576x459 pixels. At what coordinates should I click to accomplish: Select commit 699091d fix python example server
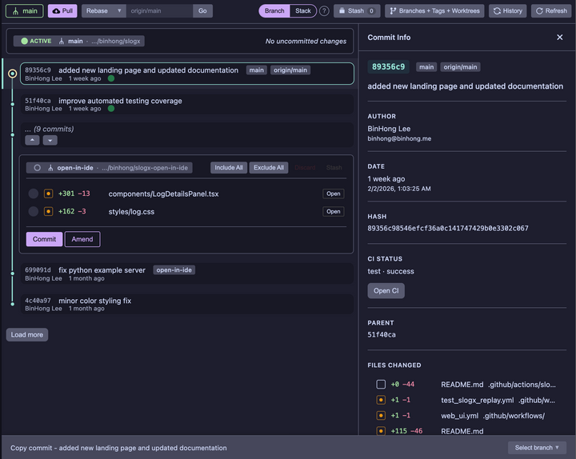tap(187, 273)
